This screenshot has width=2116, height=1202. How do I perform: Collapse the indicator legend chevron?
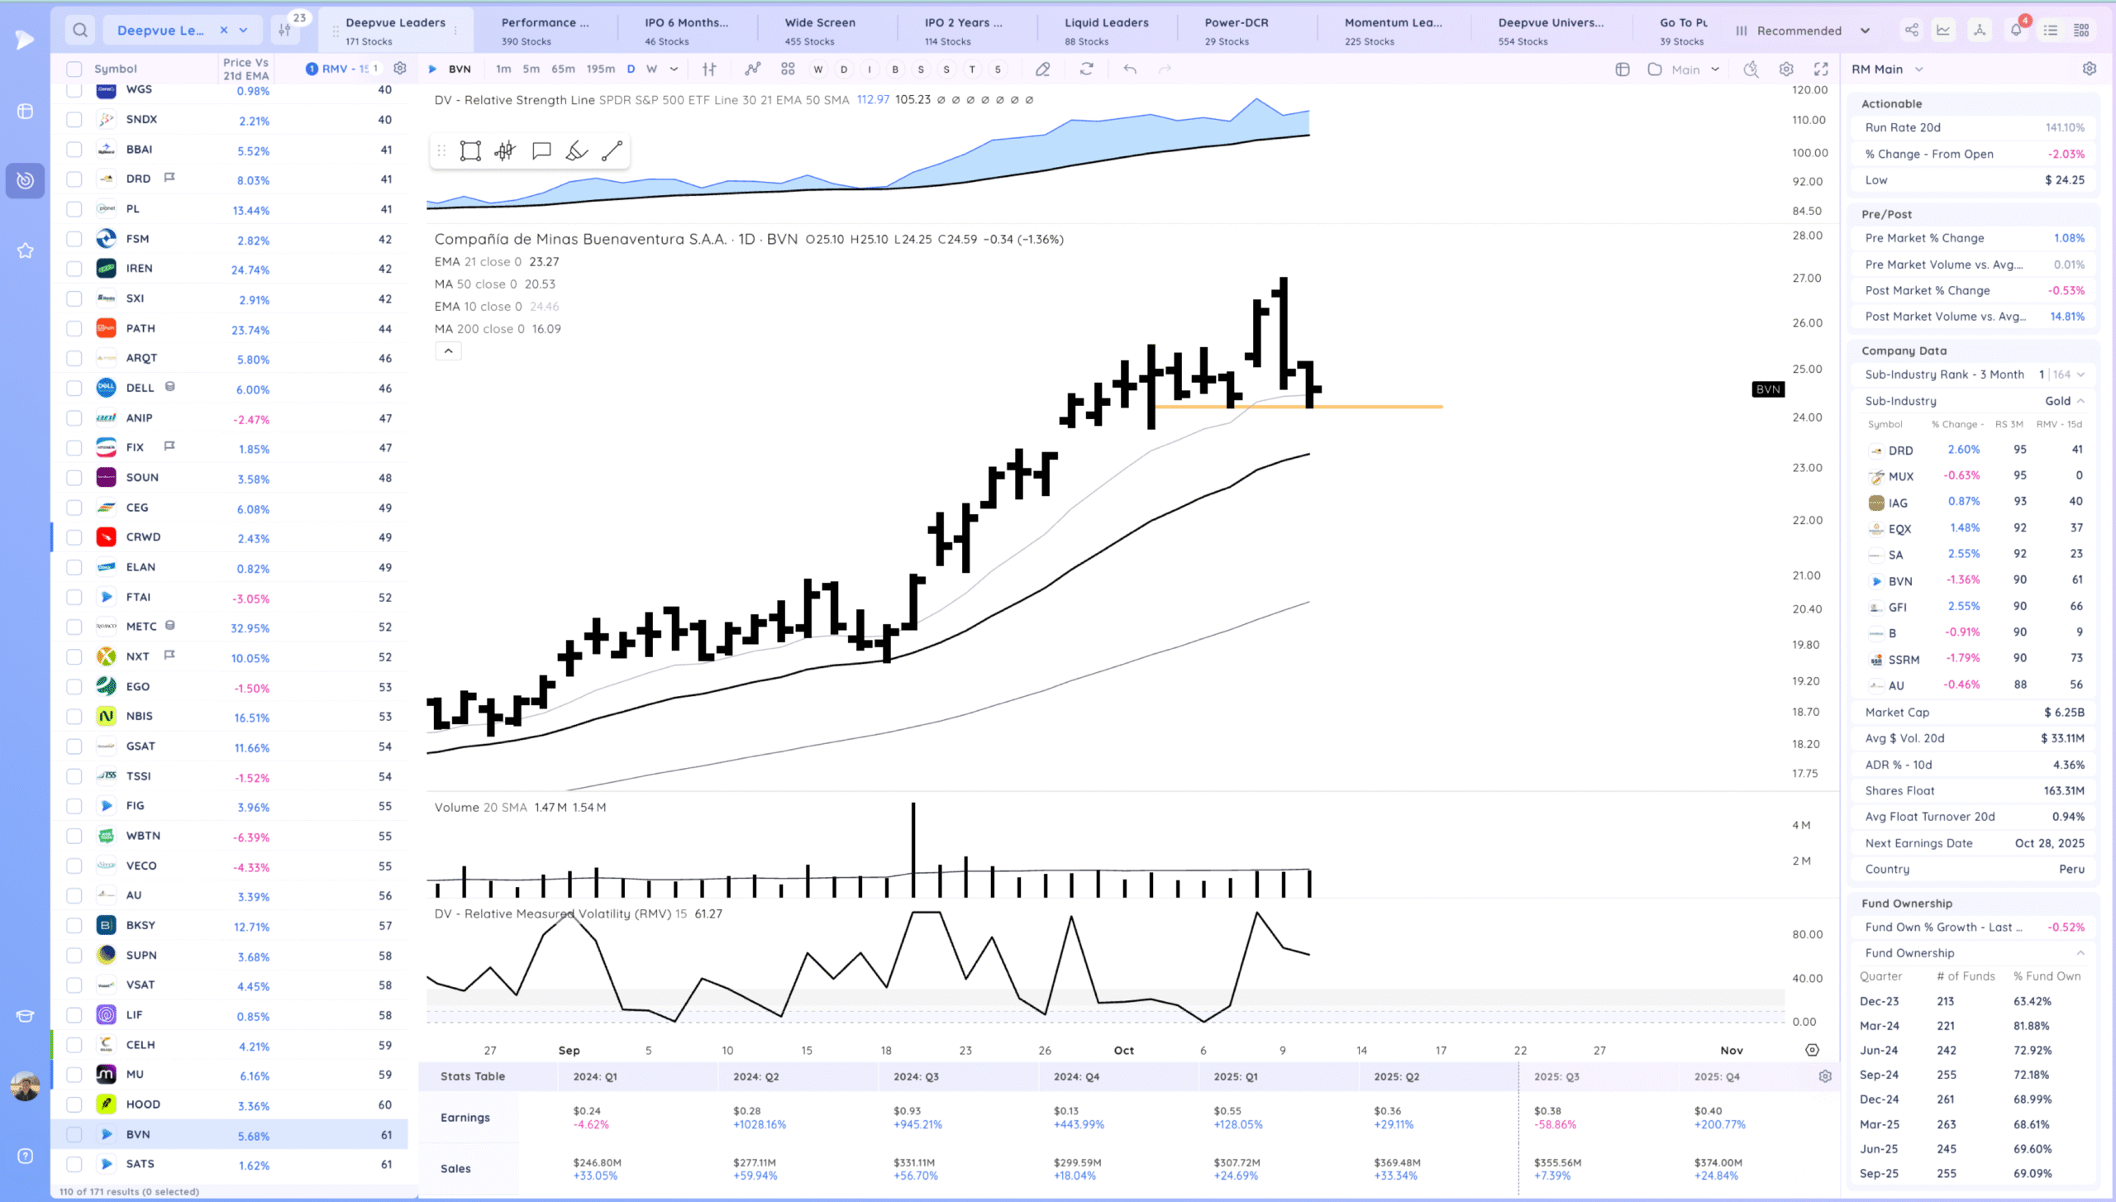pyautogui.click(x=448, y=351)
